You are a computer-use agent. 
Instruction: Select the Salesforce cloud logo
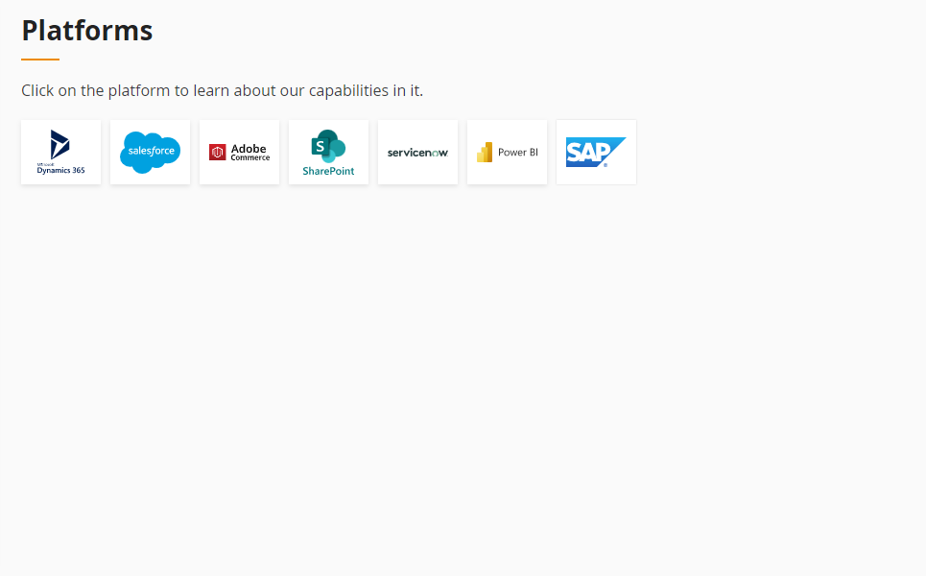point(150,153)
